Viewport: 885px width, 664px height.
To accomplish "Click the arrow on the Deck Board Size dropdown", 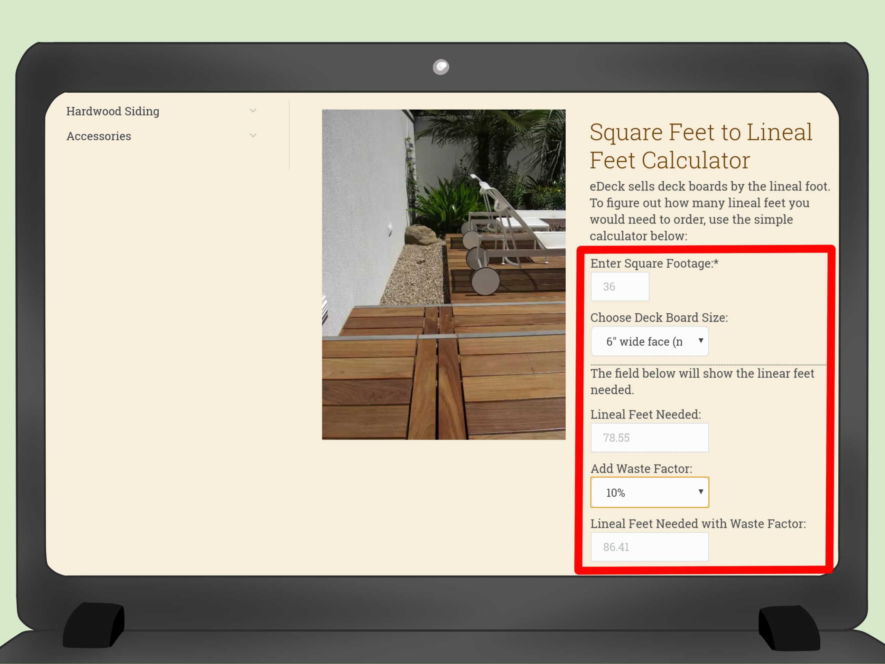I will coord(700,341).
